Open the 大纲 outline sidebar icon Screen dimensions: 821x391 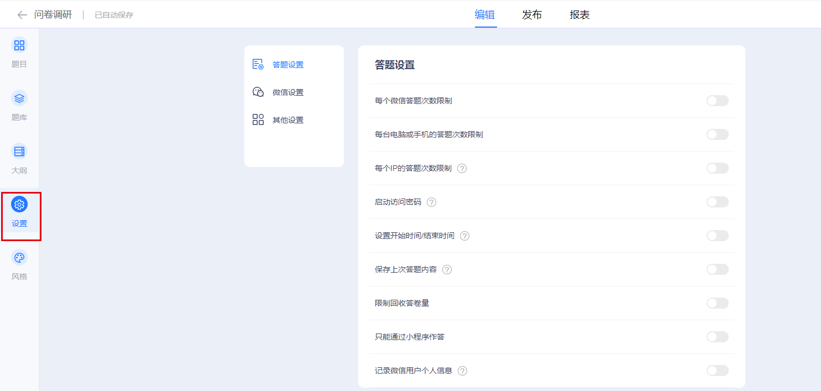pyautogui.click(x=19, y=152)
